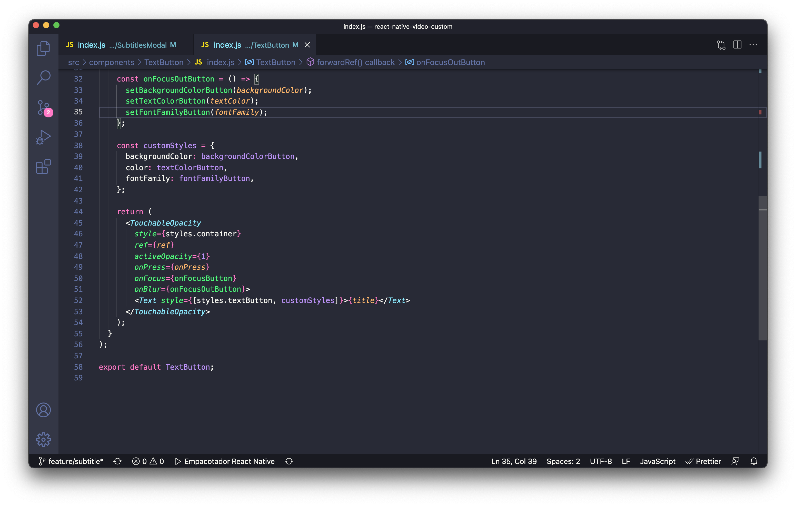The image size is (796, 506).
Task: Open the Tweet Feedback smiley icon
Action: [735, 461]
